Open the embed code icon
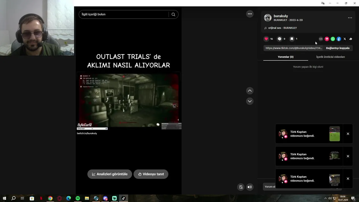359x202 pixels. (x=321, y=39)
